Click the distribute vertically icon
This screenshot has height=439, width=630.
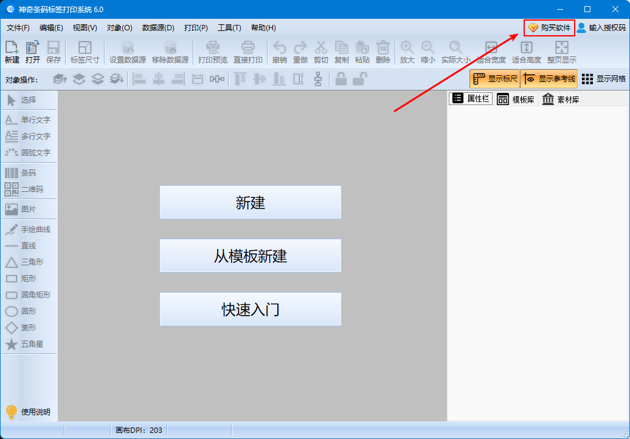pos(318,79)
